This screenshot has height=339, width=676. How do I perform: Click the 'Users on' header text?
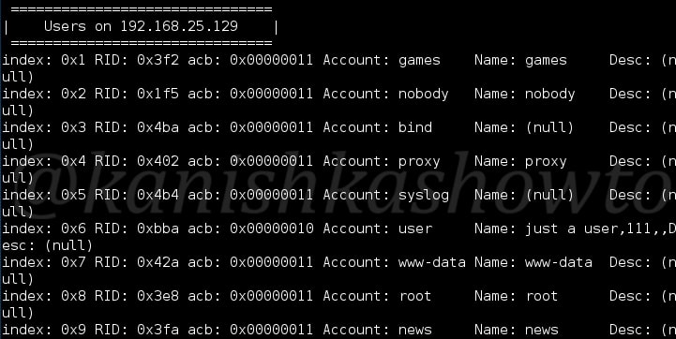[x=78, y=26]
